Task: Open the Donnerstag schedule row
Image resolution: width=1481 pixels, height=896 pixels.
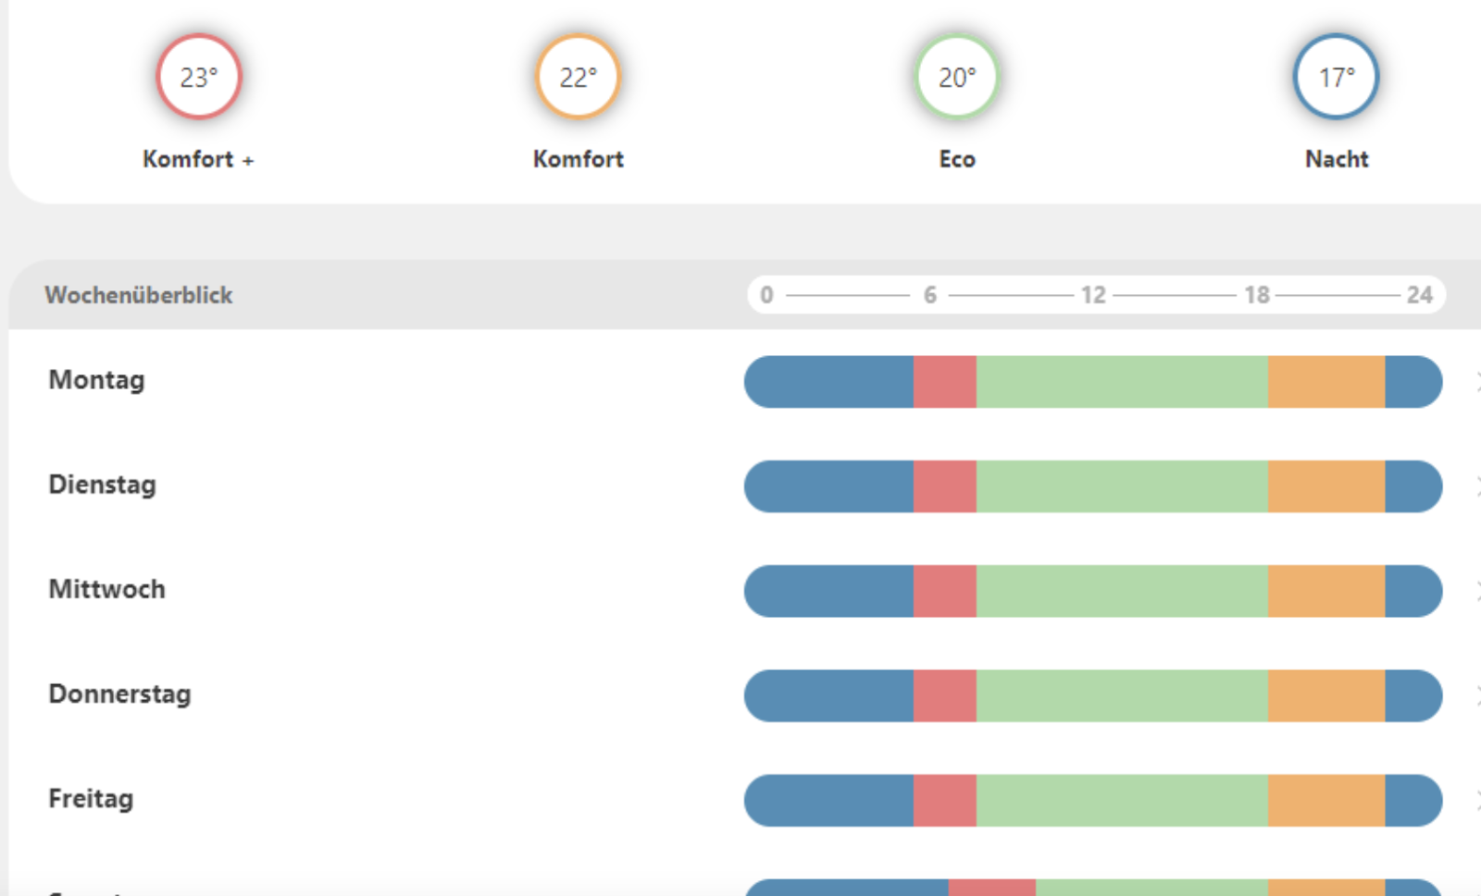Action: coord(745,694)
